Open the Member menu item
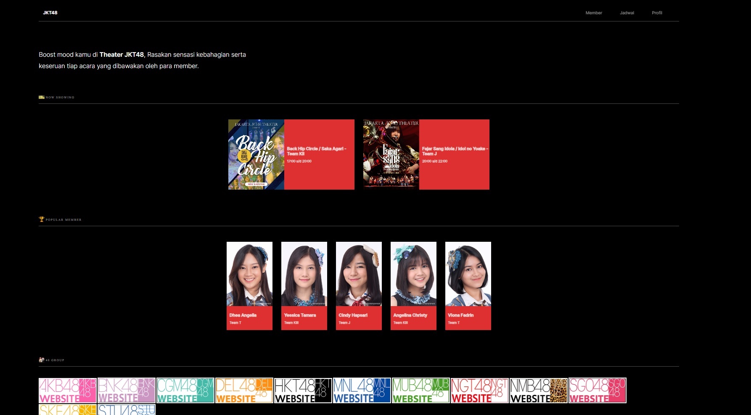The width and height of the screenshot is (751, 415). [594, 13]
